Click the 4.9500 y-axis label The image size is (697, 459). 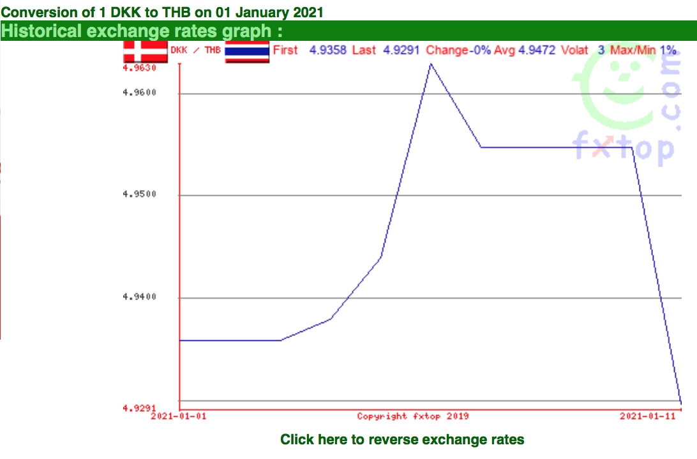pos(139,195)
